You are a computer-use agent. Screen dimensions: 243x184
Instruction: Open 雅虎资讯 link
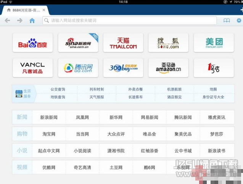click(217, 117)
